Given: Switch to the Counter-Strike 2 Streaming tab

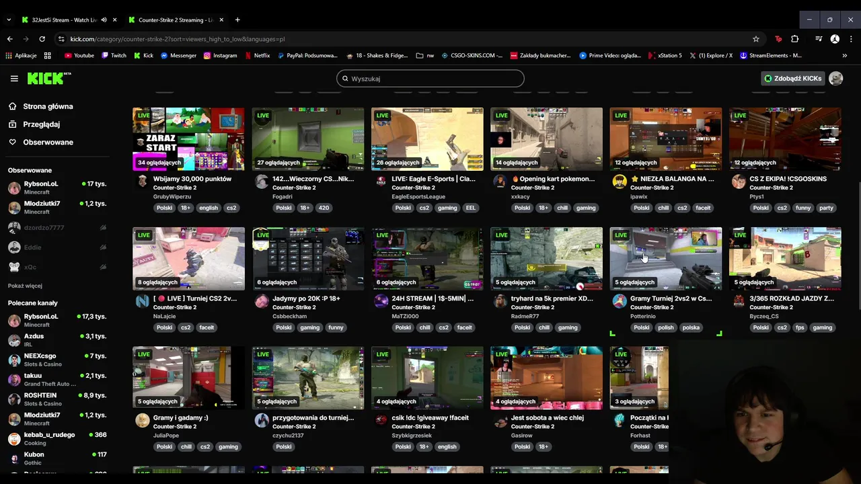Looking at the screenshot, I should pos(177,19).
